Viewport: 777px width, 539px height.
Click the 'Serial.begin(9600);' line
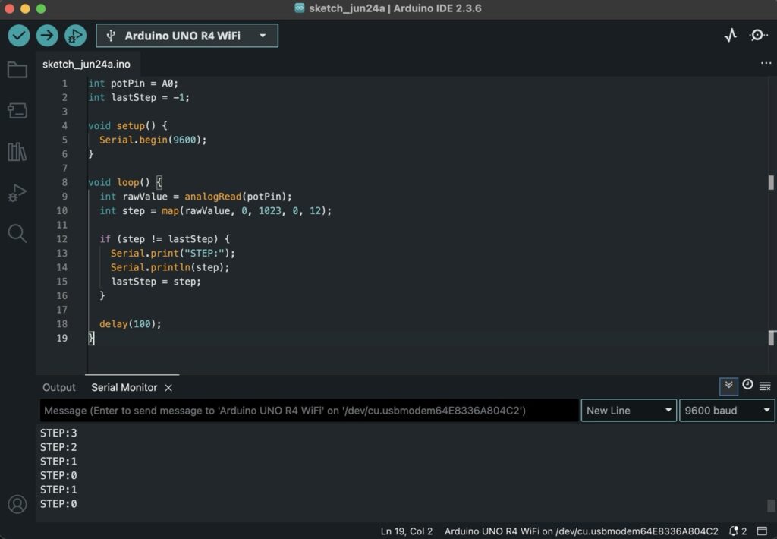[x=153, y=140]
